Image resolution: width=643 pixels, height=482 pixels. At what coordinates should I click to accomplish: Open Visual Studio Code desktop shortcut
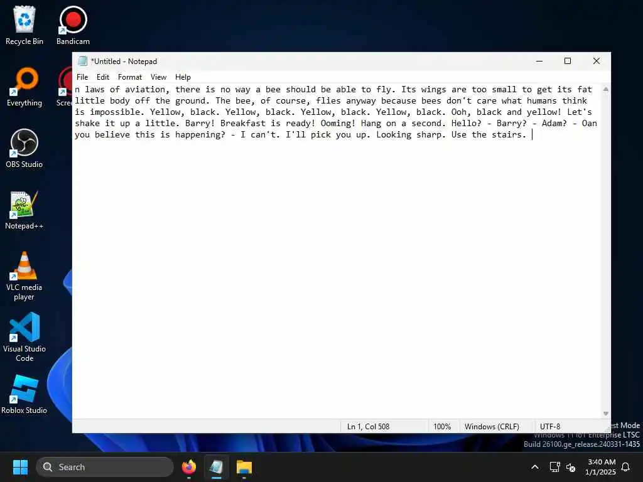click(x=24, y=337)
